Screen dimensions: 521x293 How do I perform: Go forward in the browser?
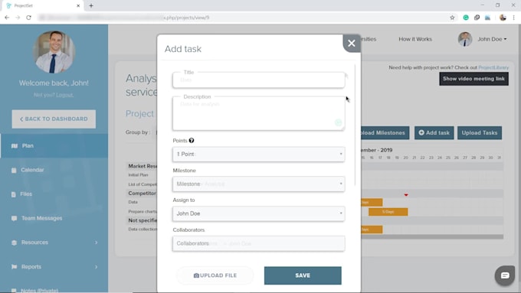click(x=18, y=18)
